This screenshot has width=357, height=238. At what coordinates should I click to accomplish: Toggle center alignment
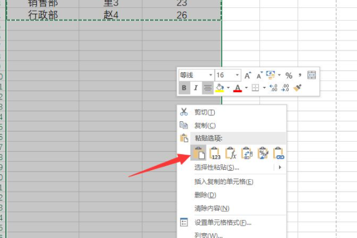tap(208, 87)
